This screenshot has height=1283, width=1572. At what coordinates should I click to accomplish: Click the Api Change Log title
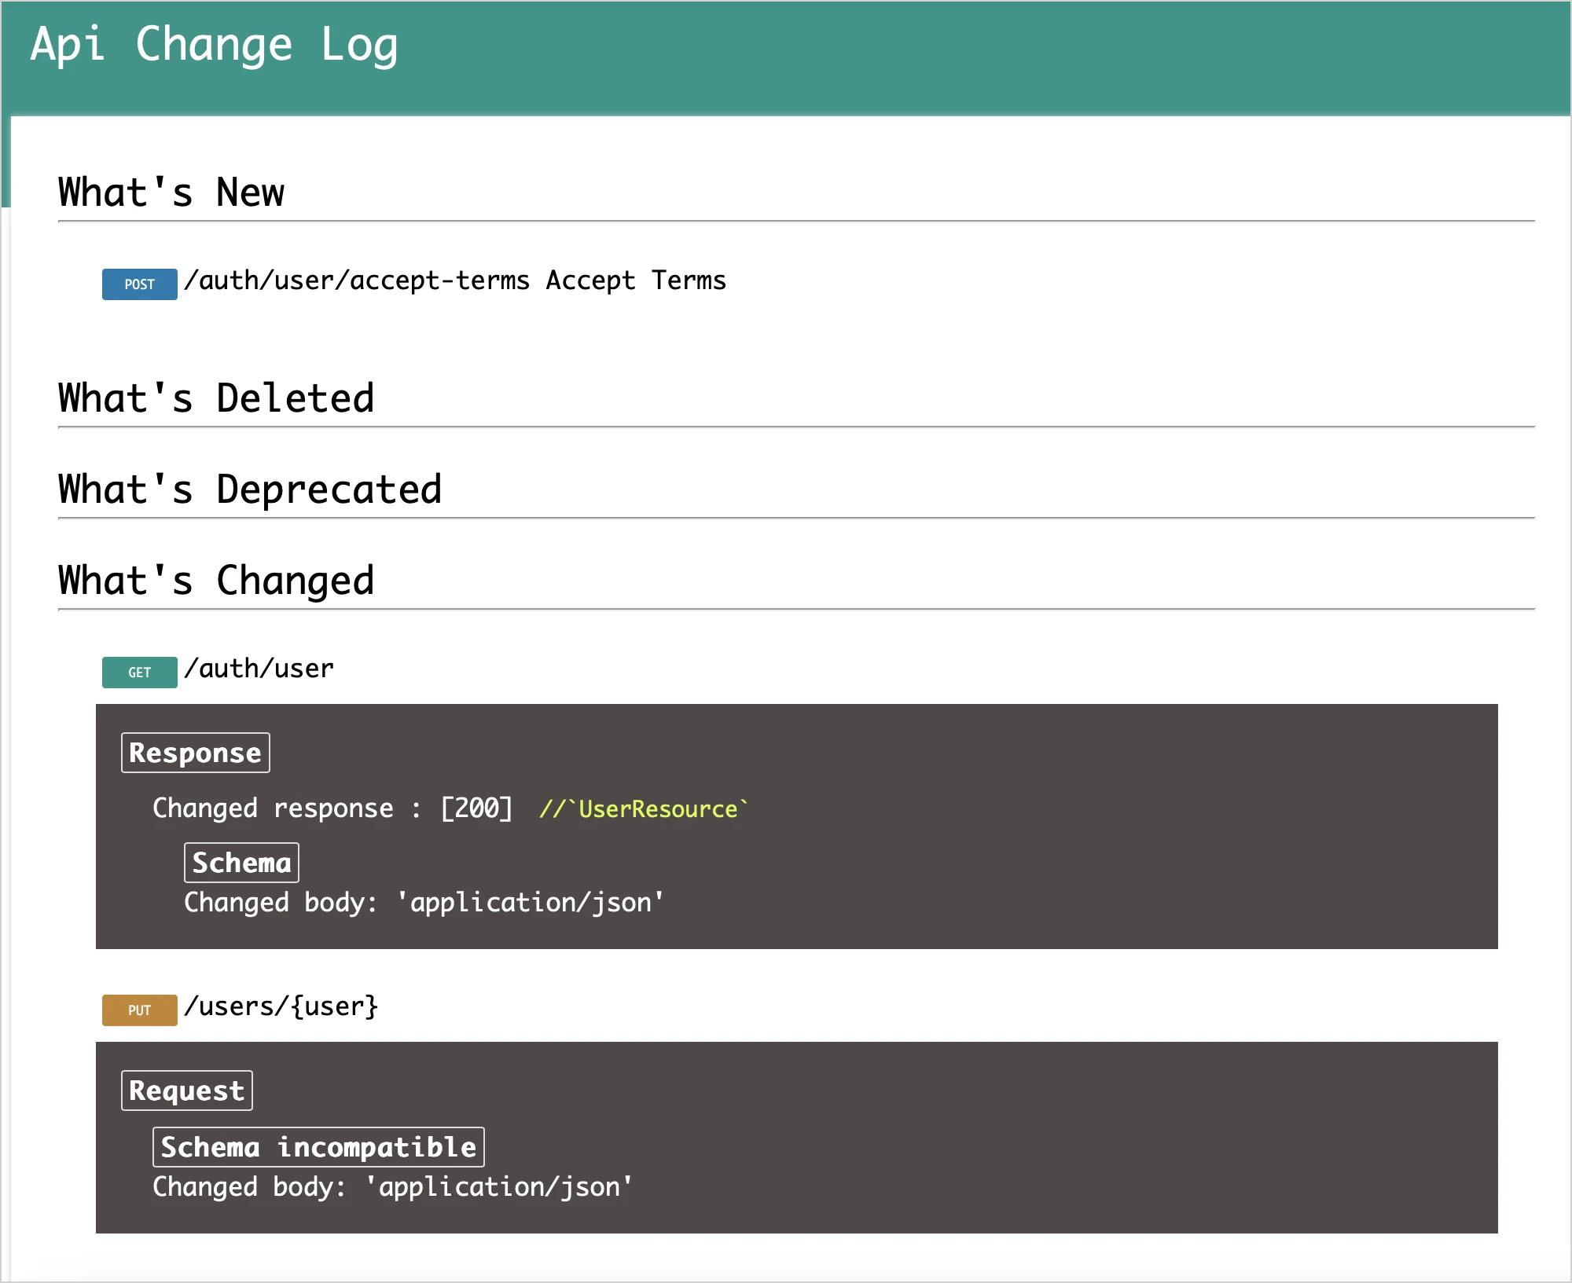[x=214, y=45]
